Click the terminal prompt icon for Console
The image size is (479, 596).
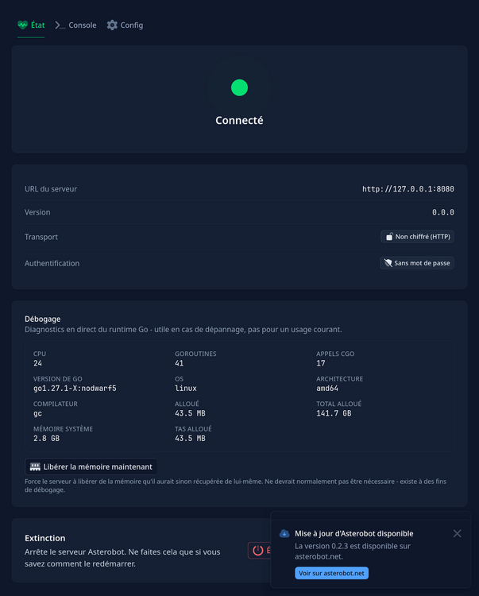[60, 25]
